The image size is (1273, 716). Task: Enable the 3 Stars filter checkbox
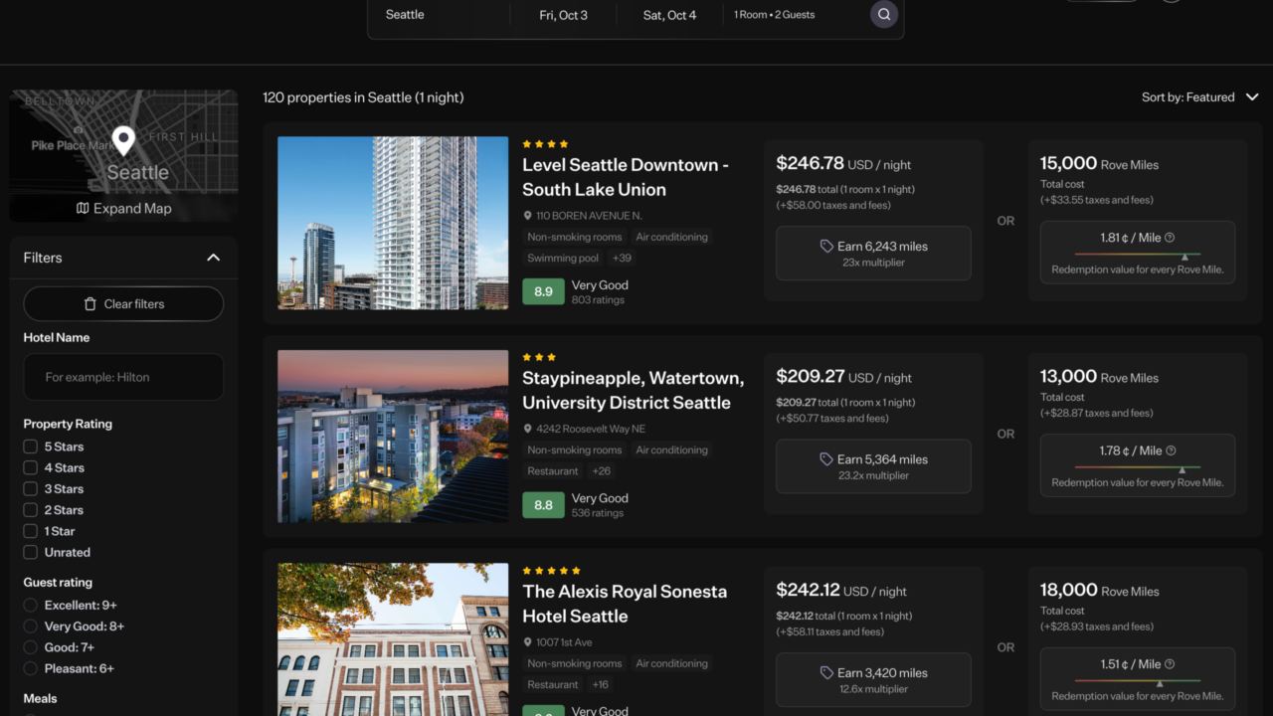click(x=31, y=489)
